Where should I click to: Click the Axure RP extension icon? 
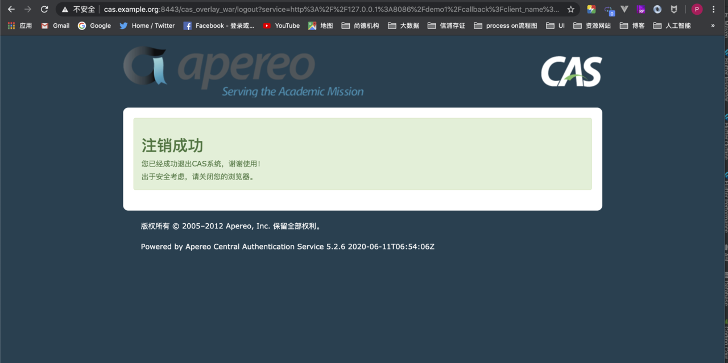click(x=641, y=10)
